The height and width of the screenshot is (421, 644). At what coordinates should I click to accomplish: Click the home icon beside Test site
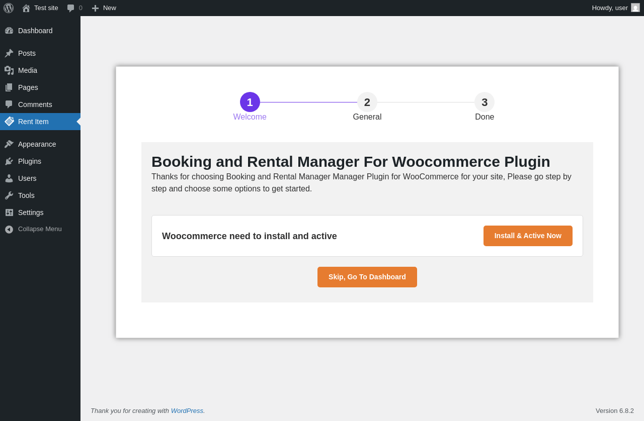26,8
